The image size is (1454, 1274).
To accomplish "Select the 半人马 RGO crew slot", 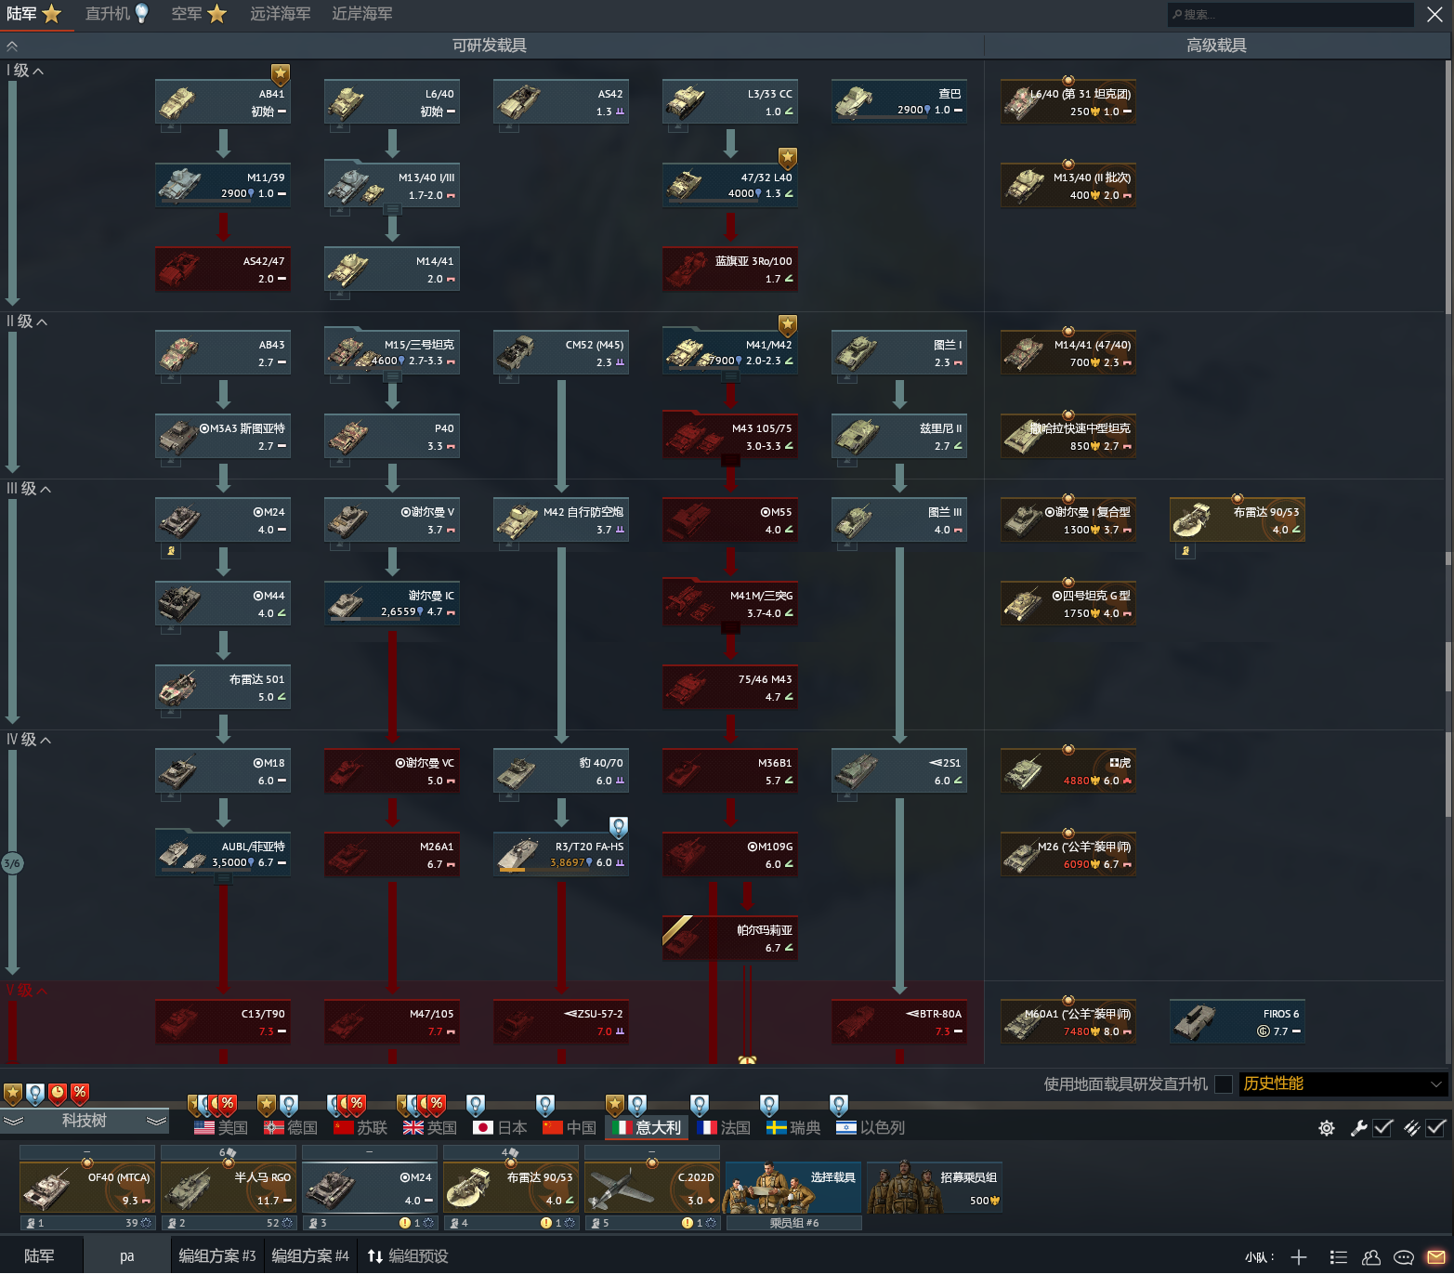I will (x=229, y=1188).
